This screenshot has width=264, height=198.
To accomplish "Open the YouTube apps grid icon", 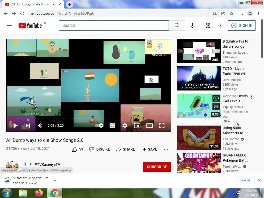I will [208, 26].
